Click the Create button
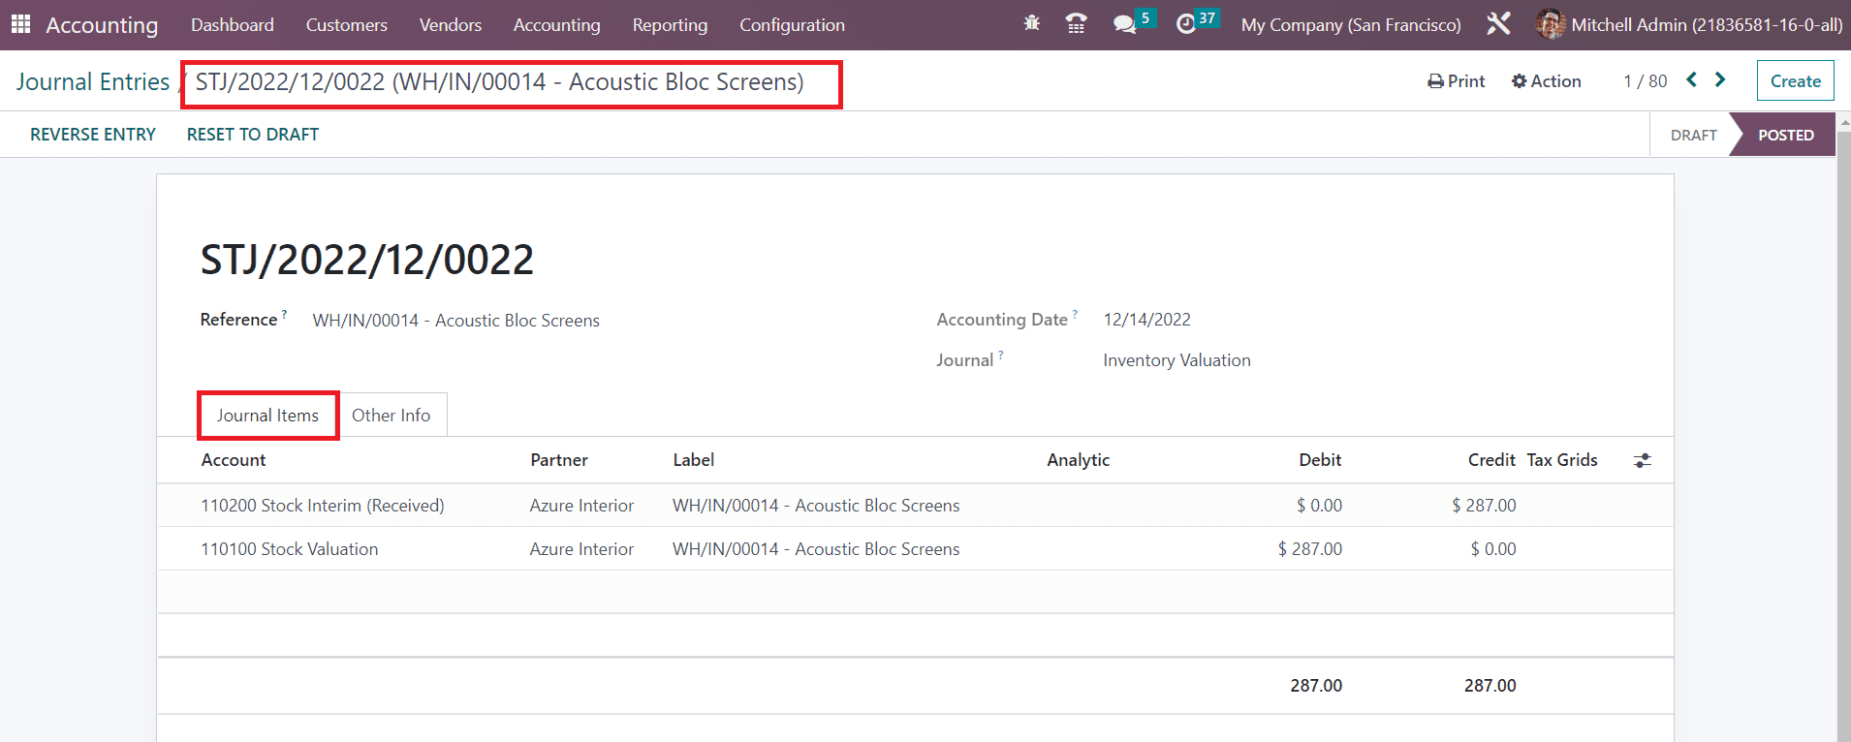The width and height of the screenshot is (1851, 742). tap(1795, 81)
